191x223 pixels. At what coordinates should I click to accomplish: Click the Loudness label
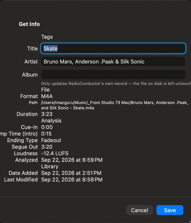click(26, 153)
